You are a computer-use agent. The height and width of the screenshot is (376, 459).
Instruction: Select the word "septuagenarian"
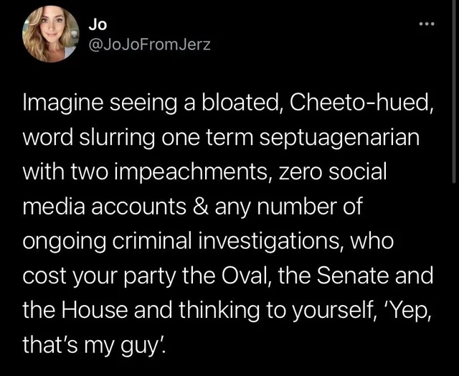point(340,141)
